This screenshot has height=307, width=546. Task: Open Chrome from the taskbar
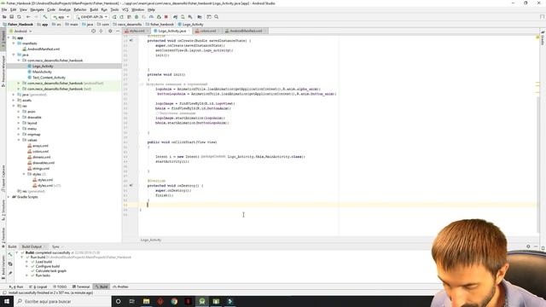[x=174, y=301]
